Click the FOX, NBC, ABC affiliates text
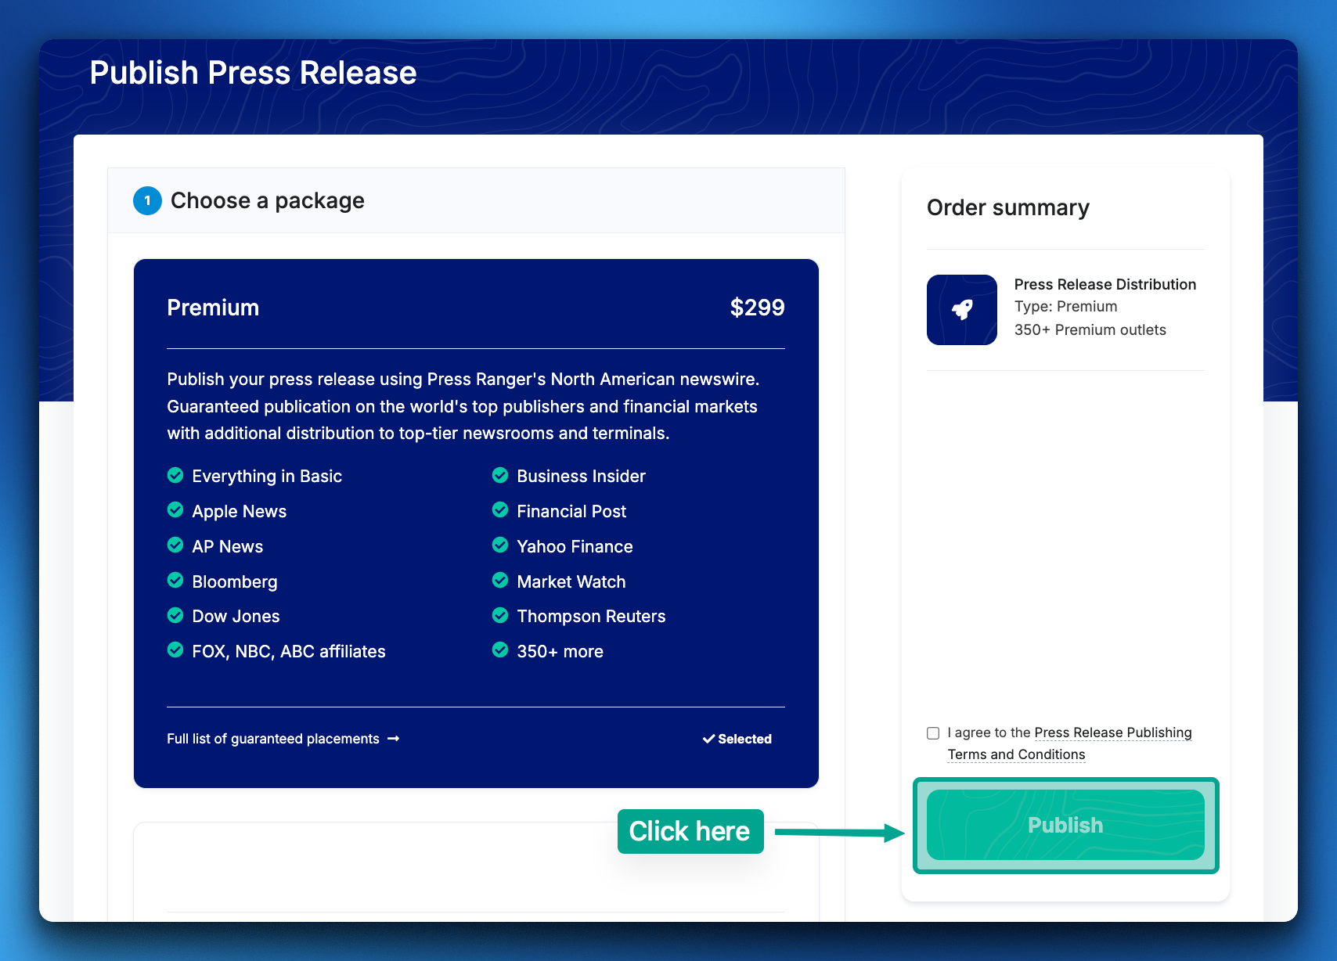 coord(289,652)
